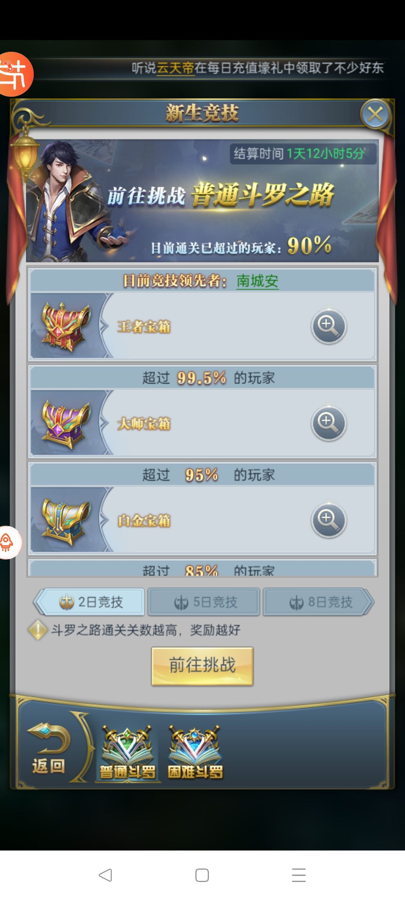View 白金宝箱 reward details via magnifier
Image resolution: width=405 pixels, height=900 pixels.
point(328,520)
